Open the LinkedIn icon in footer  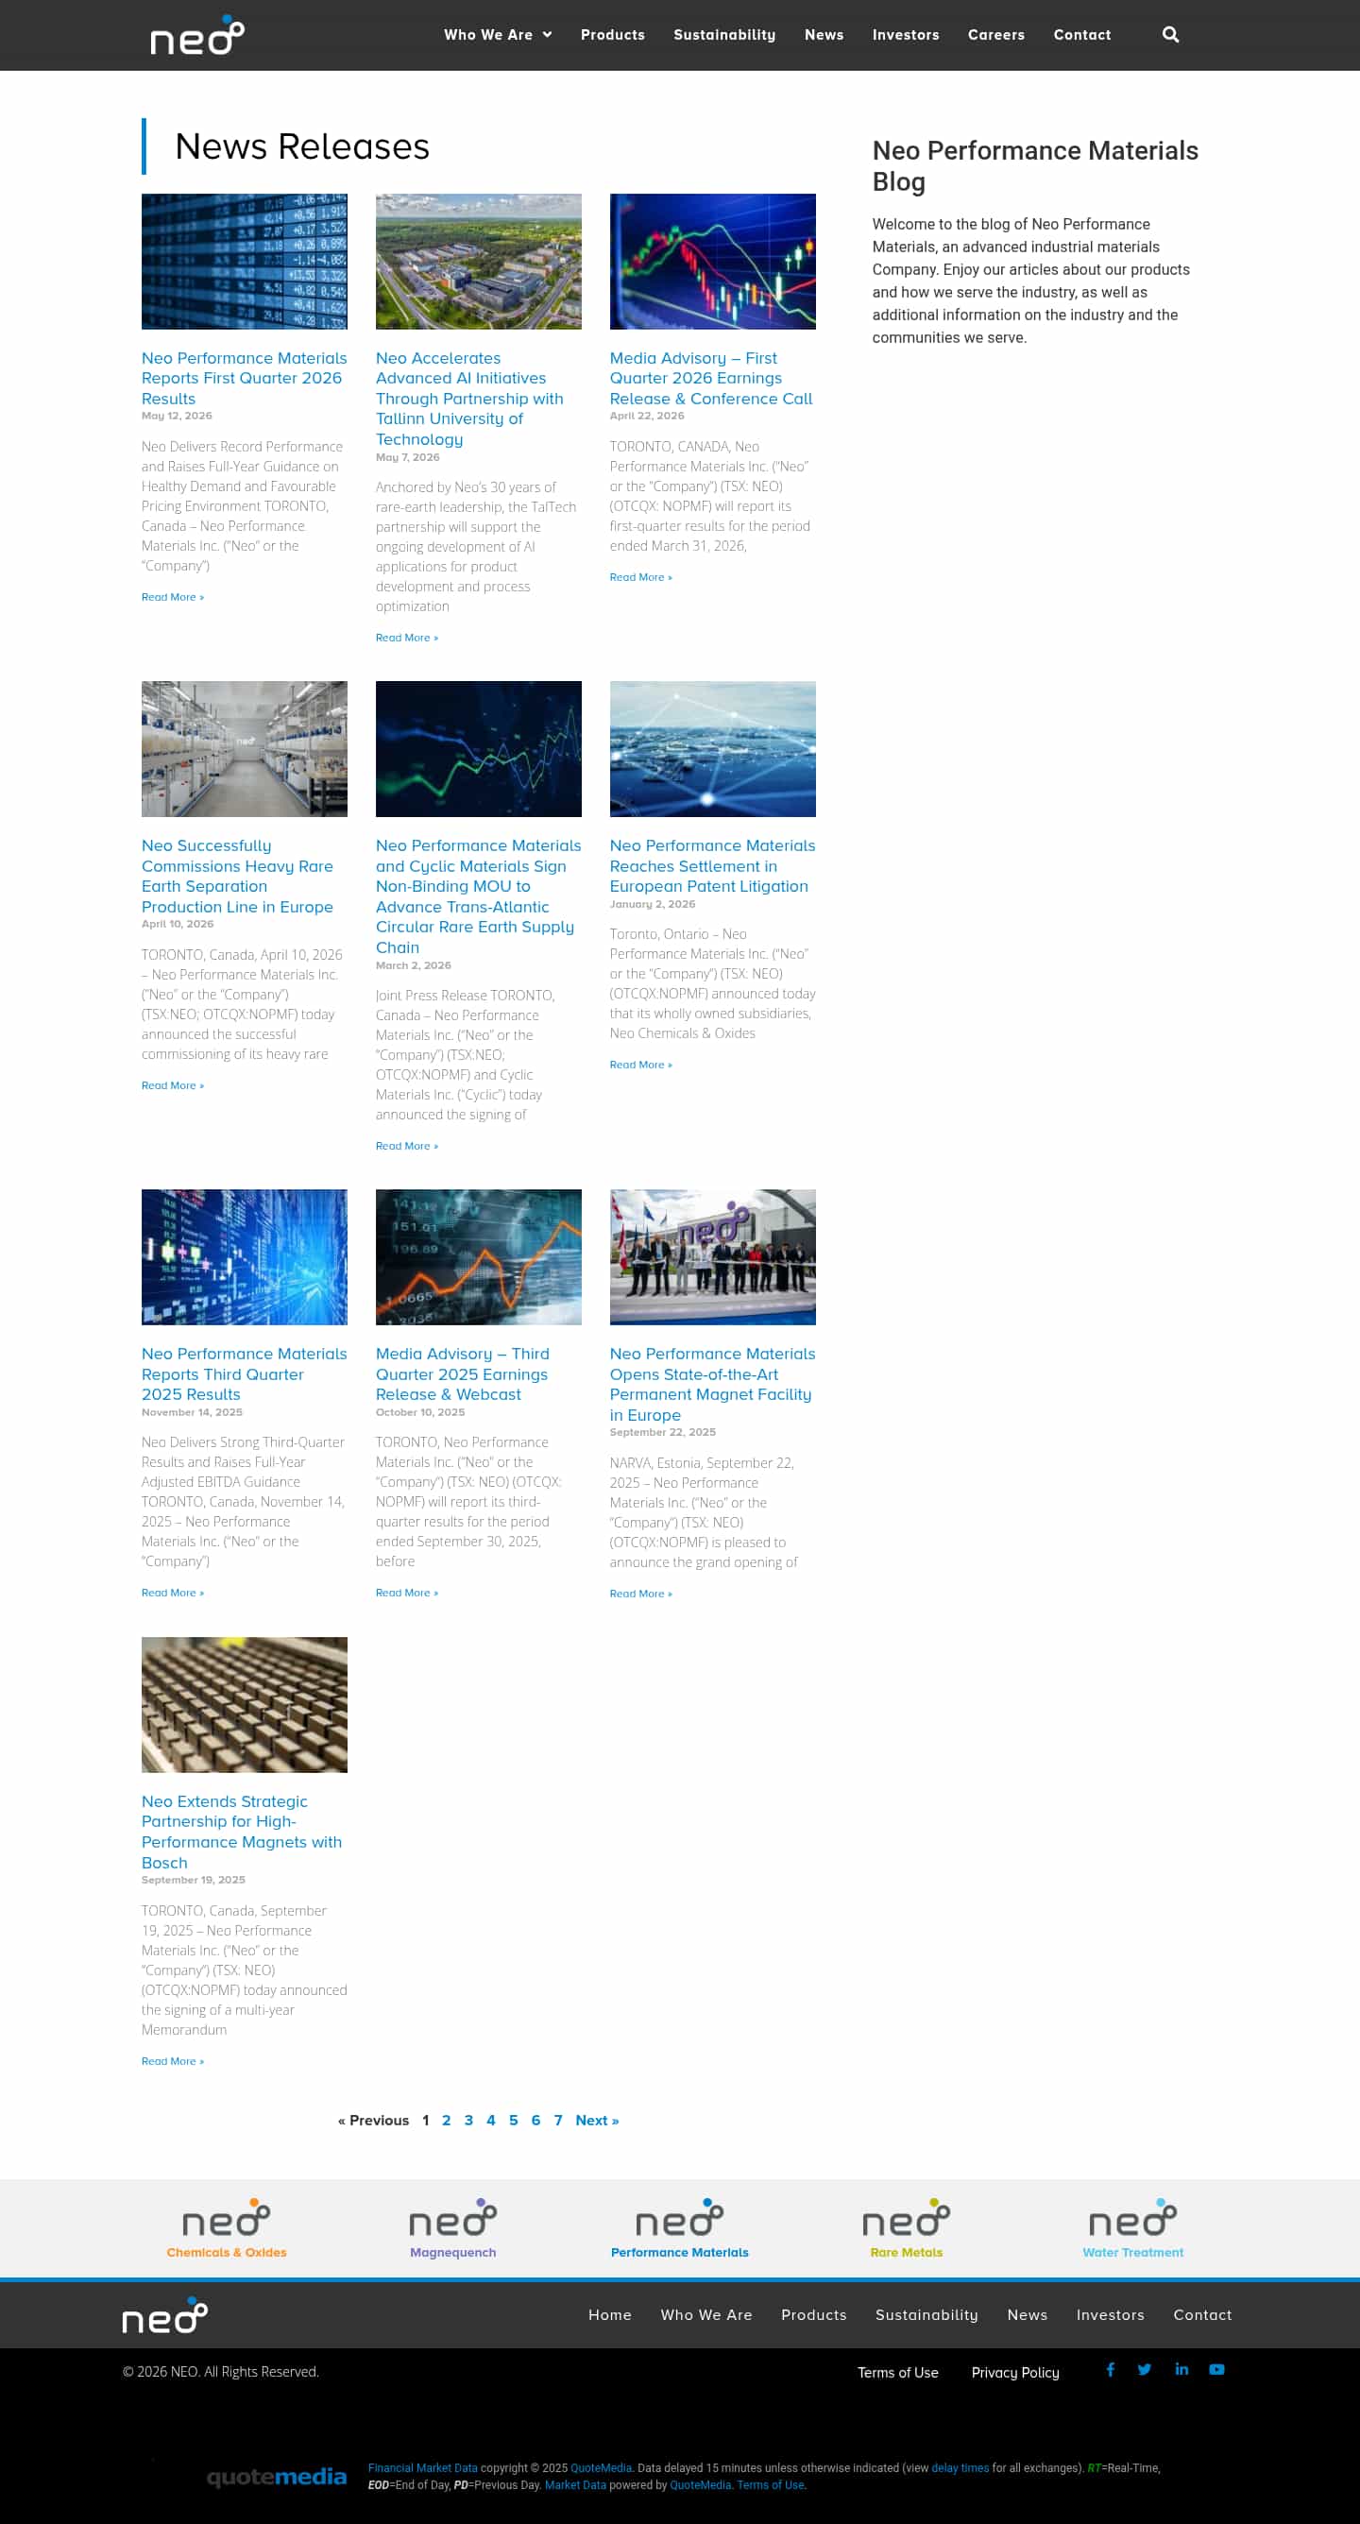pos(1181,2369)
